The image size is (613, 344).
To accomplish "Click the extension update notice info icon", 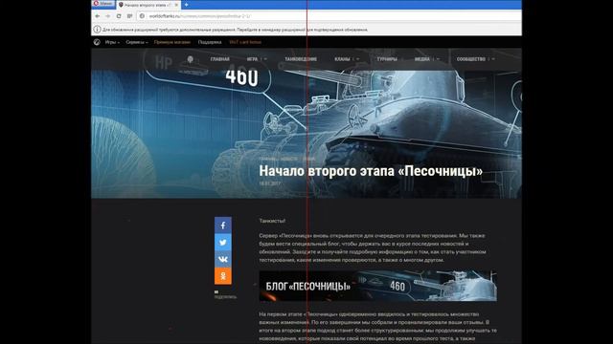I will (x=97, y=30).
